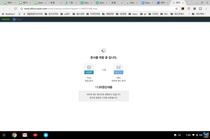Screen dimensions: 210x139
Task: Open the 디자인관련 bookmark folder
Action: [x=93, y=14]
